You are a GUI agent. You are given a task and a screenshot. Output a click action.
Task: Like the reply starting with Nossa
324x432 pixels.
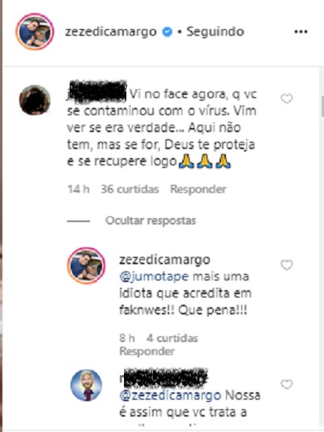(287, 384)
